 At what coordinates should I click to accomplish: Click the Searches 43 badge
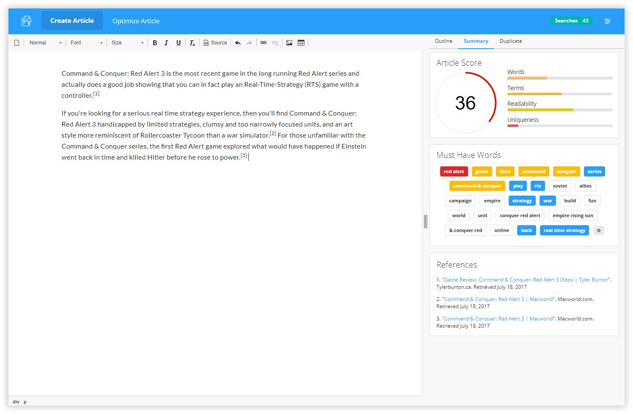click(571, 21)
